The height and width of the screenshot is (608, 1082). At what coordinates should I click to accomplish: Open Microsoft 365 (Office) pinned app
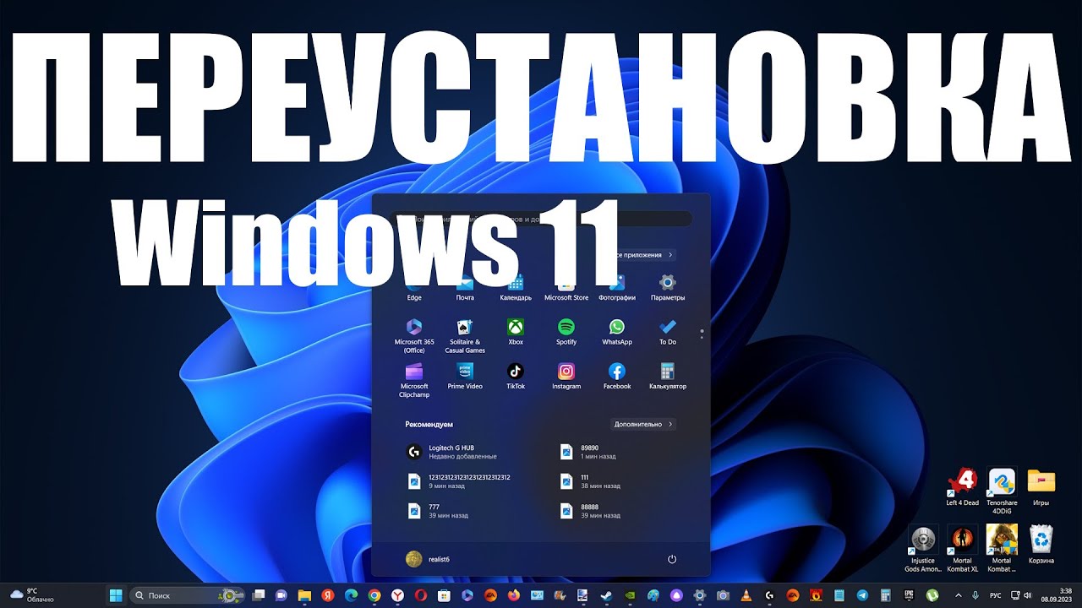click(x=414, y=335)
